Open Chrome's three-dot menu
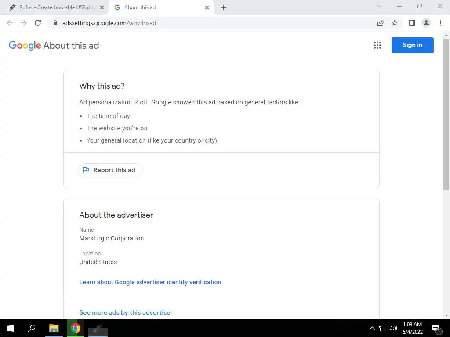The width and height of the screenshot is (450, 337). [440, 23]
